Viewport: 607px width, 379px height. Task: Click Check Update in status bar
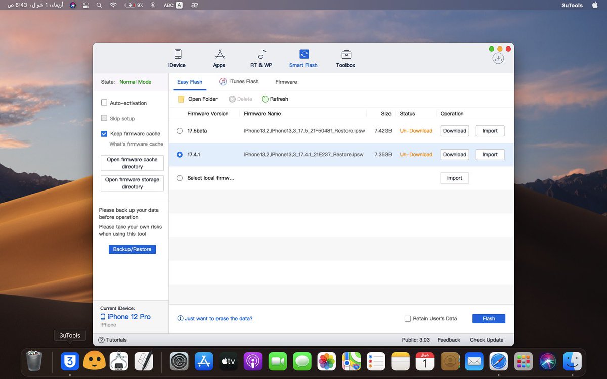pos(487,340)
